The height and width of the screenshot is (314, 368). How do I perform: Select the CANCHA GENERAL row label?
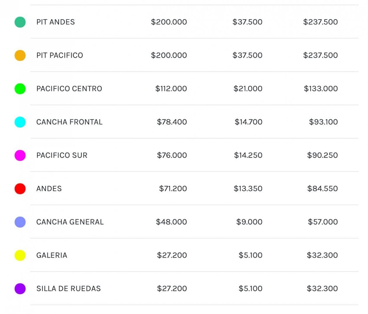(70, 222)
